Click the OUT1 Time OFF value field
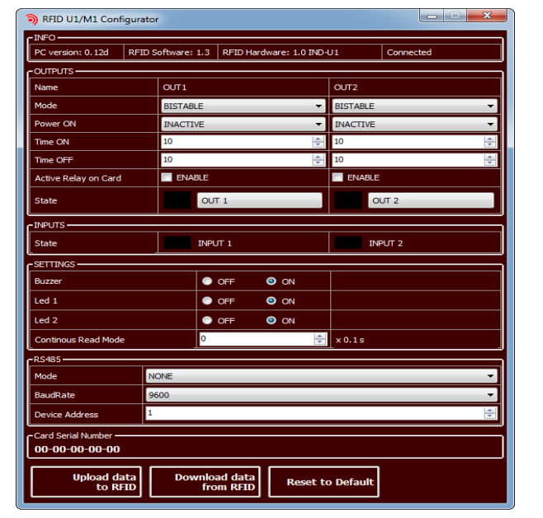 pos(237,160)
